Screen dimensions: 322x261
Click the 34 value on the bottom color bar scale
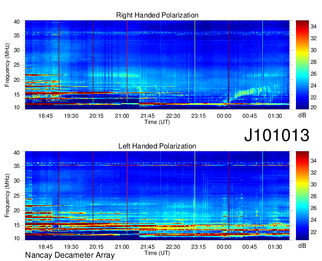(x=313, y=161)
